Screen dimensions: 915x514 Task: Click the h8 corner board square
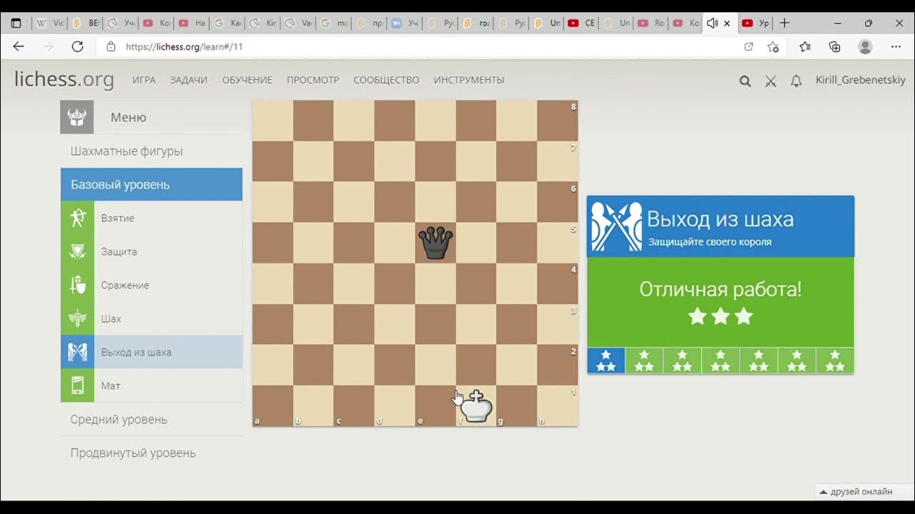coord(558,121)
